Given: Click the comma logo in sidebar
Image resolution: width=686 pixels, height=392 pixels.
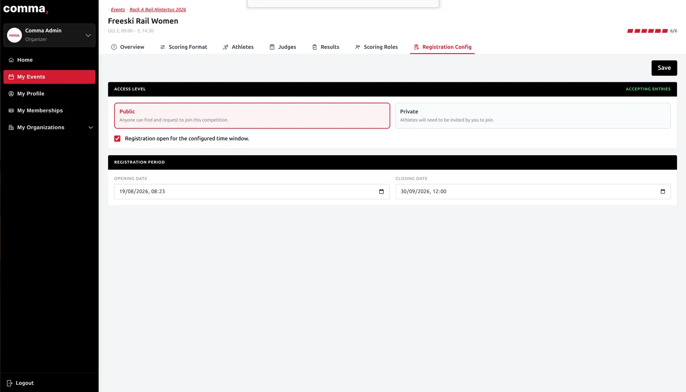Looking at the screenshot, I should (x=26, y=9).
